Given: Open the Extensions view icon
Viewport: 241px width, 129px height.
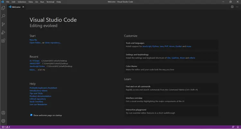Looking at the screenshot, I should tap(3, 41).
